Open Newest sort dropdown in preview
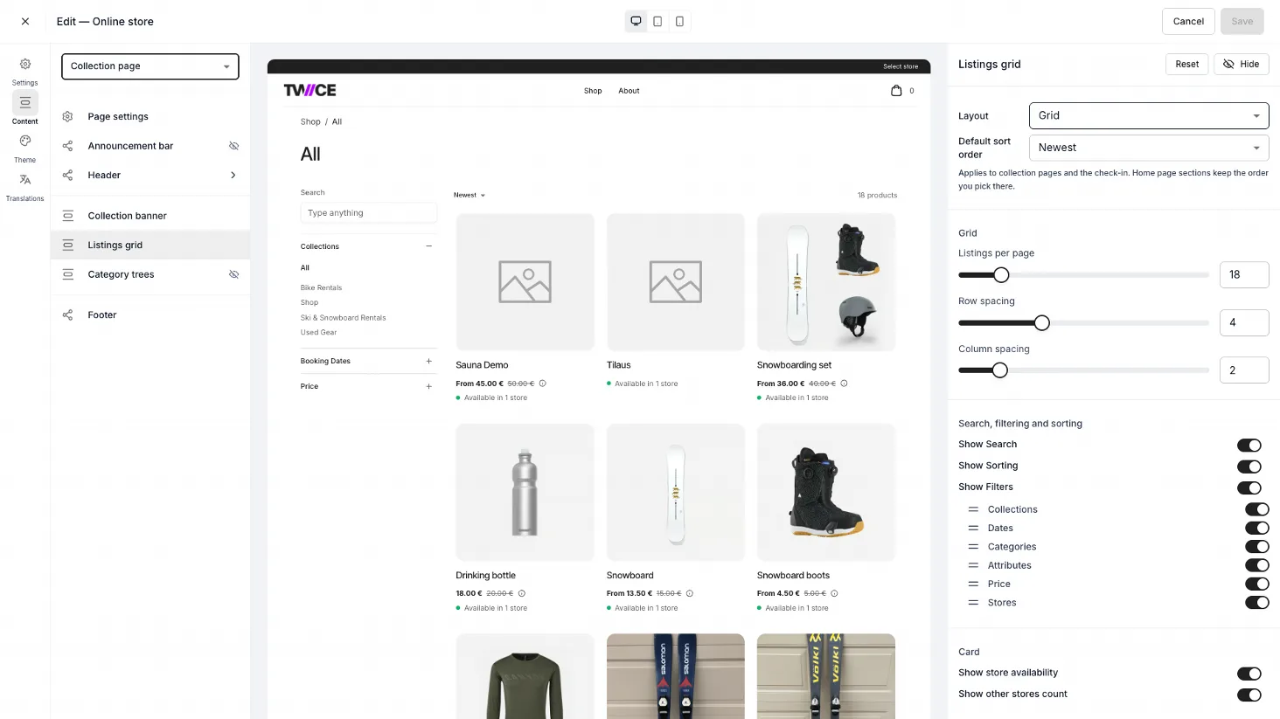 (470, 195)
